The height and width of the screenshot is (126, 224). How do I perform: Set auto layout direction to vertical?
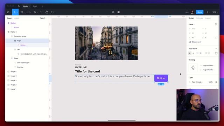(x=190, y=53)
